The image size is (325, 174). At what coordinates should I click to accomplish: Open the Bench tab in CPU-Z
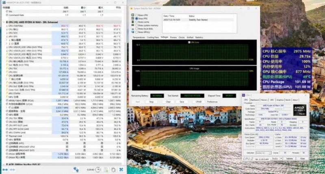[x=288, y=100]
